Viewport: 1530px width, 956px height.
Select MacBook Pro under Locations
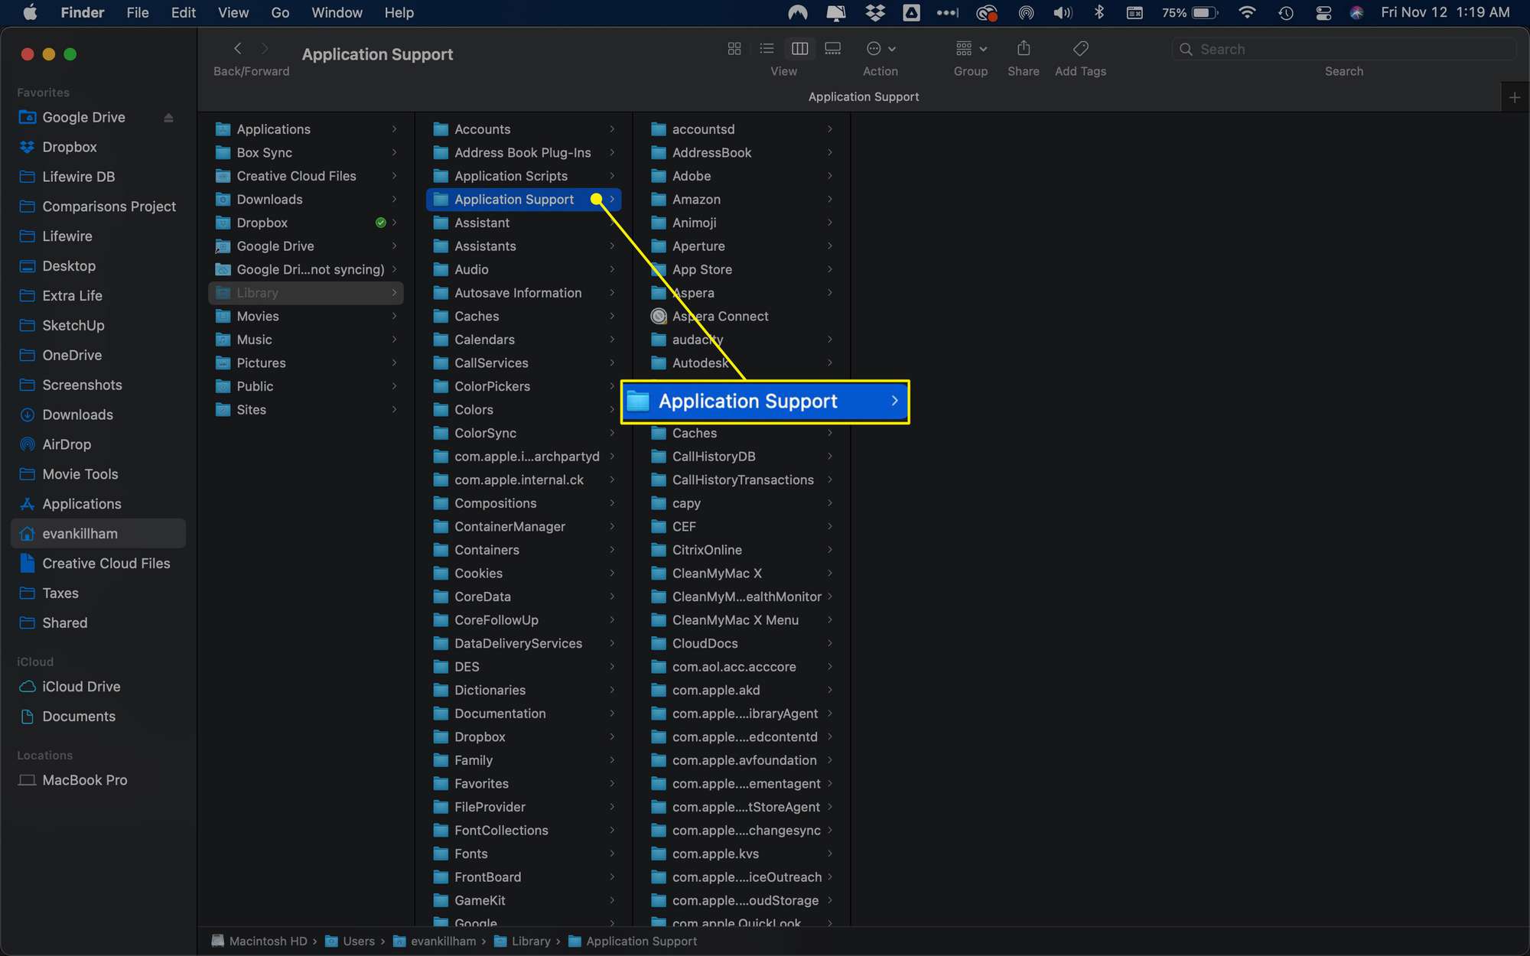tap(85, 780)
